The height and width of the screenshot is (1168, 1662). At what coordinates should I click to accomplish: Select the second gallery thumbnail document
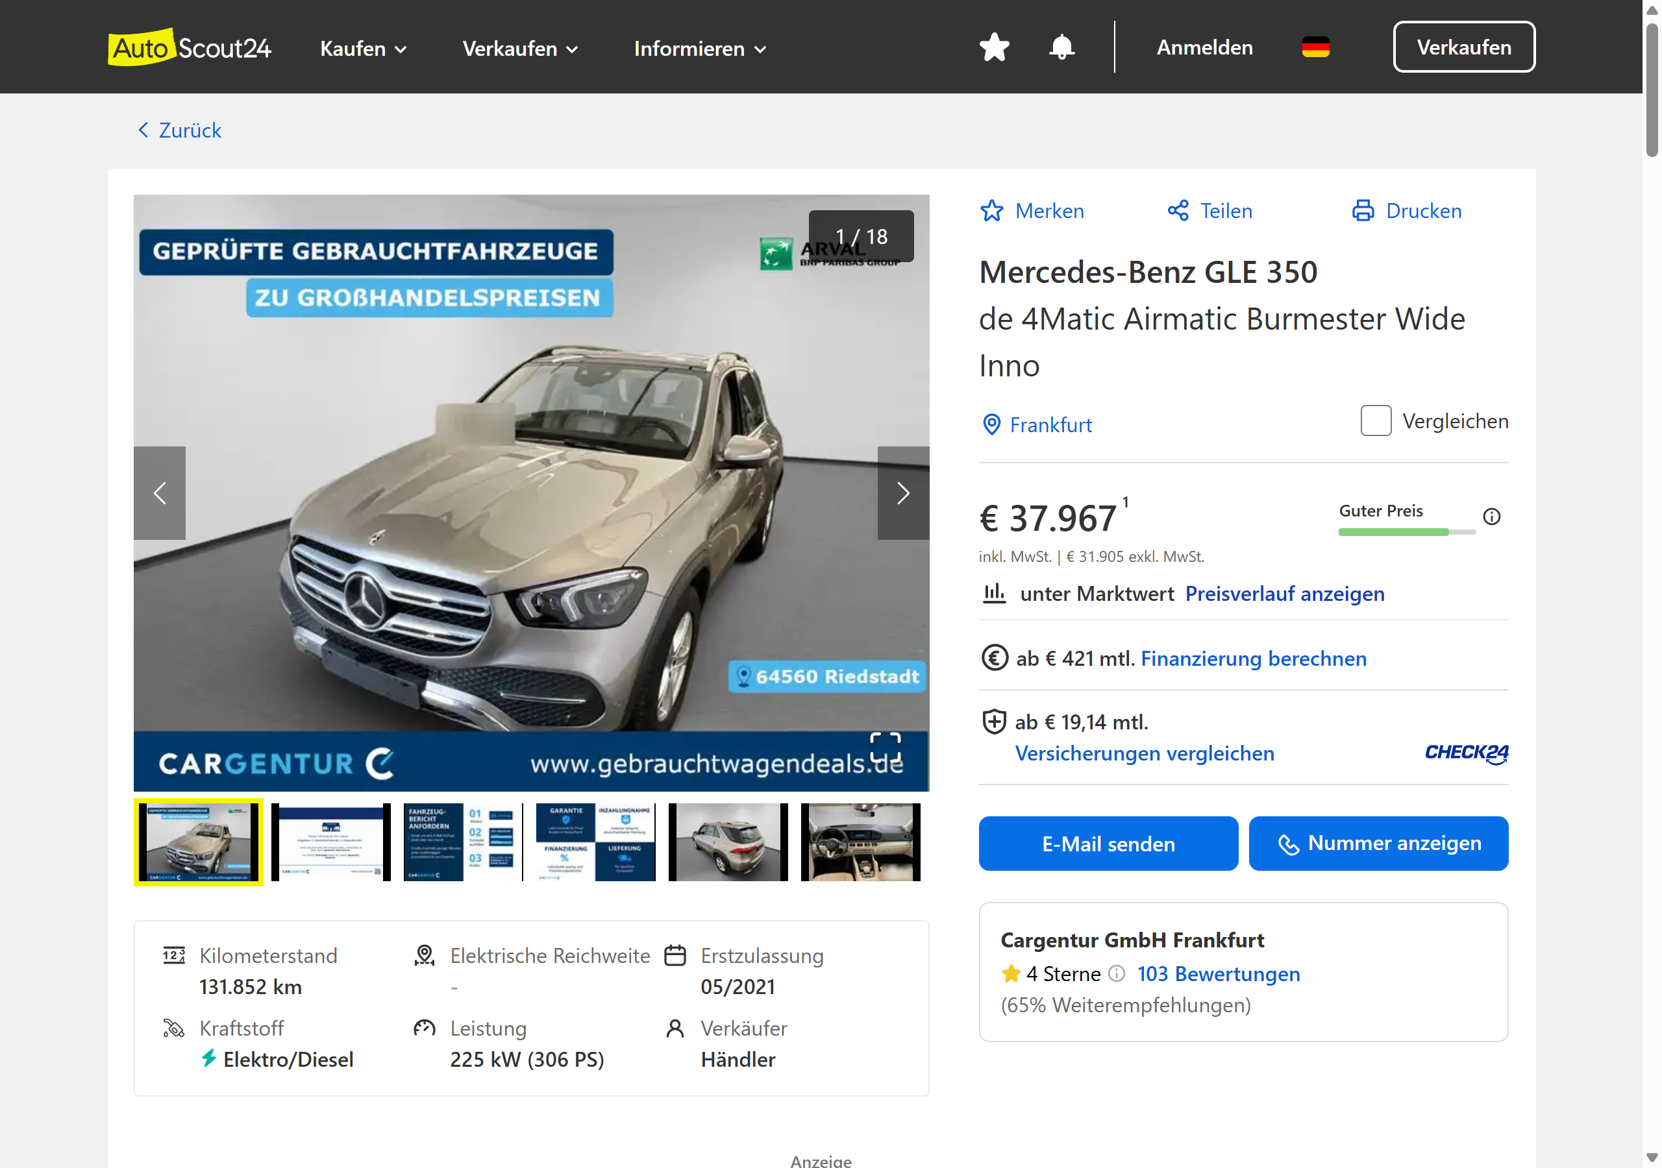pos(331,842)
